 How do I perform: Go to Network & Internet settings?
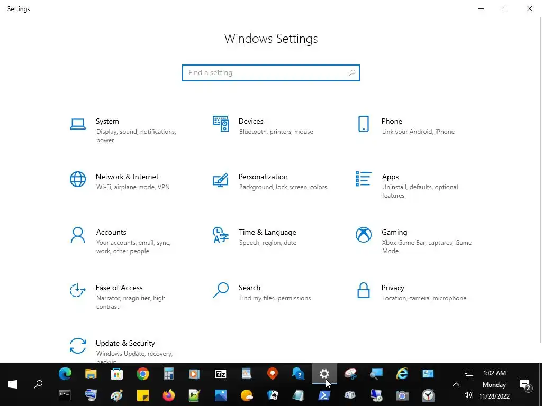coord(127,177)
